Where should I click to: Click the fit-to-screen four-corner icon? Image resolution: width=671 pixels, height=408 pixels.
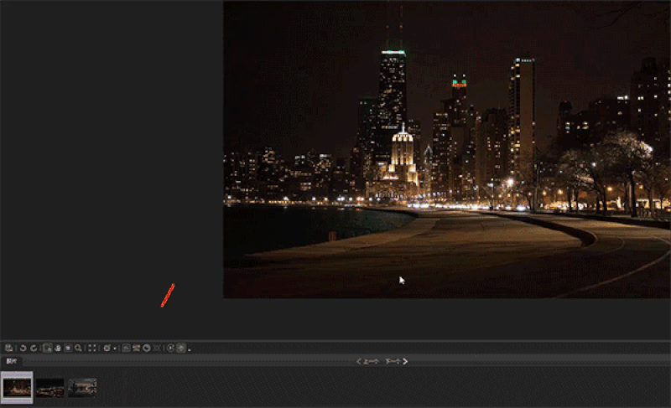tap(92, 348)
